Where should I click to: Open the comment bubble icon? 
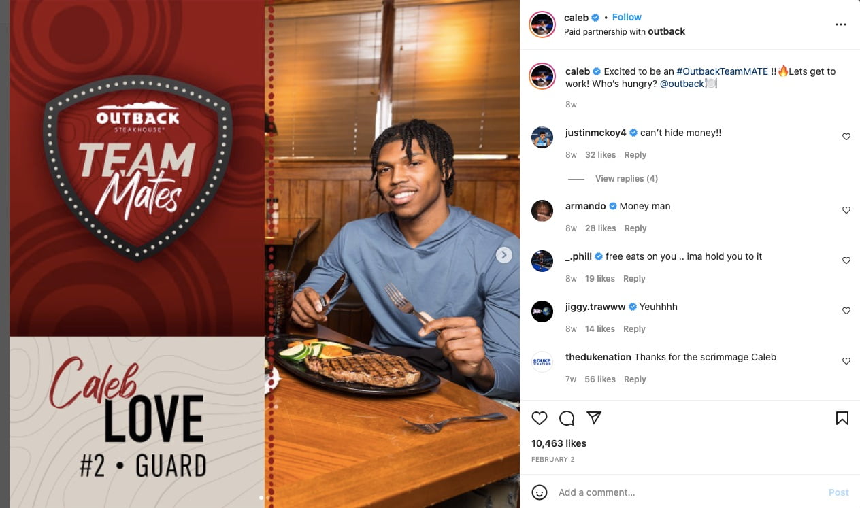[567, 418]
